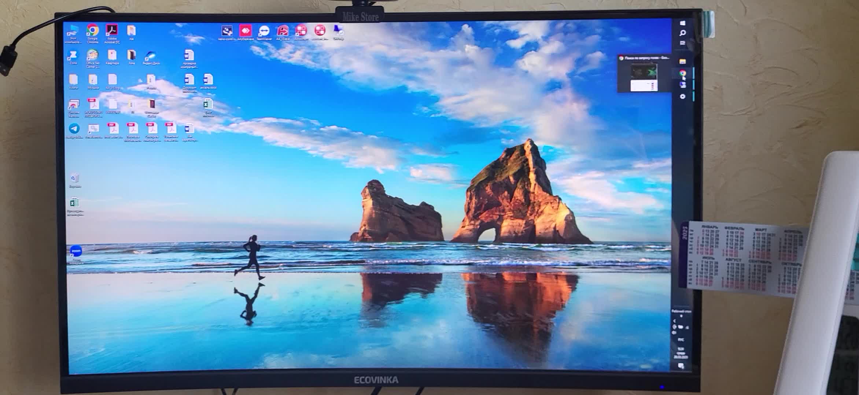Screen dimensions: 859x395
Task: Open the clock and date in tray
Action: click(x=681, y=353)
